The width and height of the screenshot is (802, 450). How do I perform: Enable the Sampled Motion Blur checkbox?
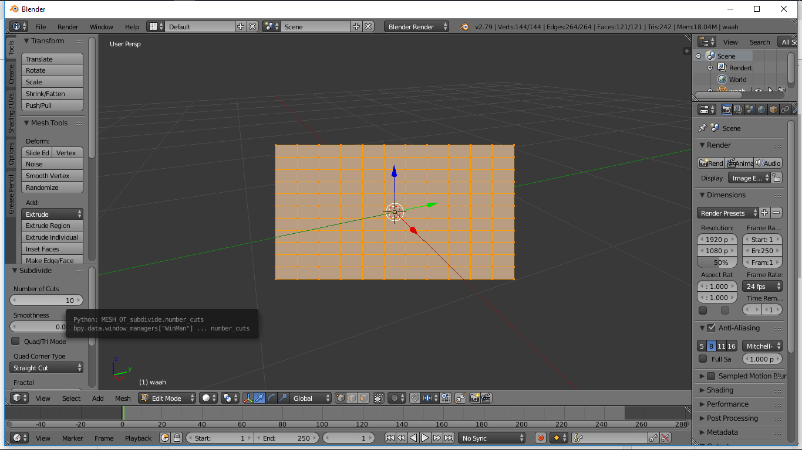point(711,376)
